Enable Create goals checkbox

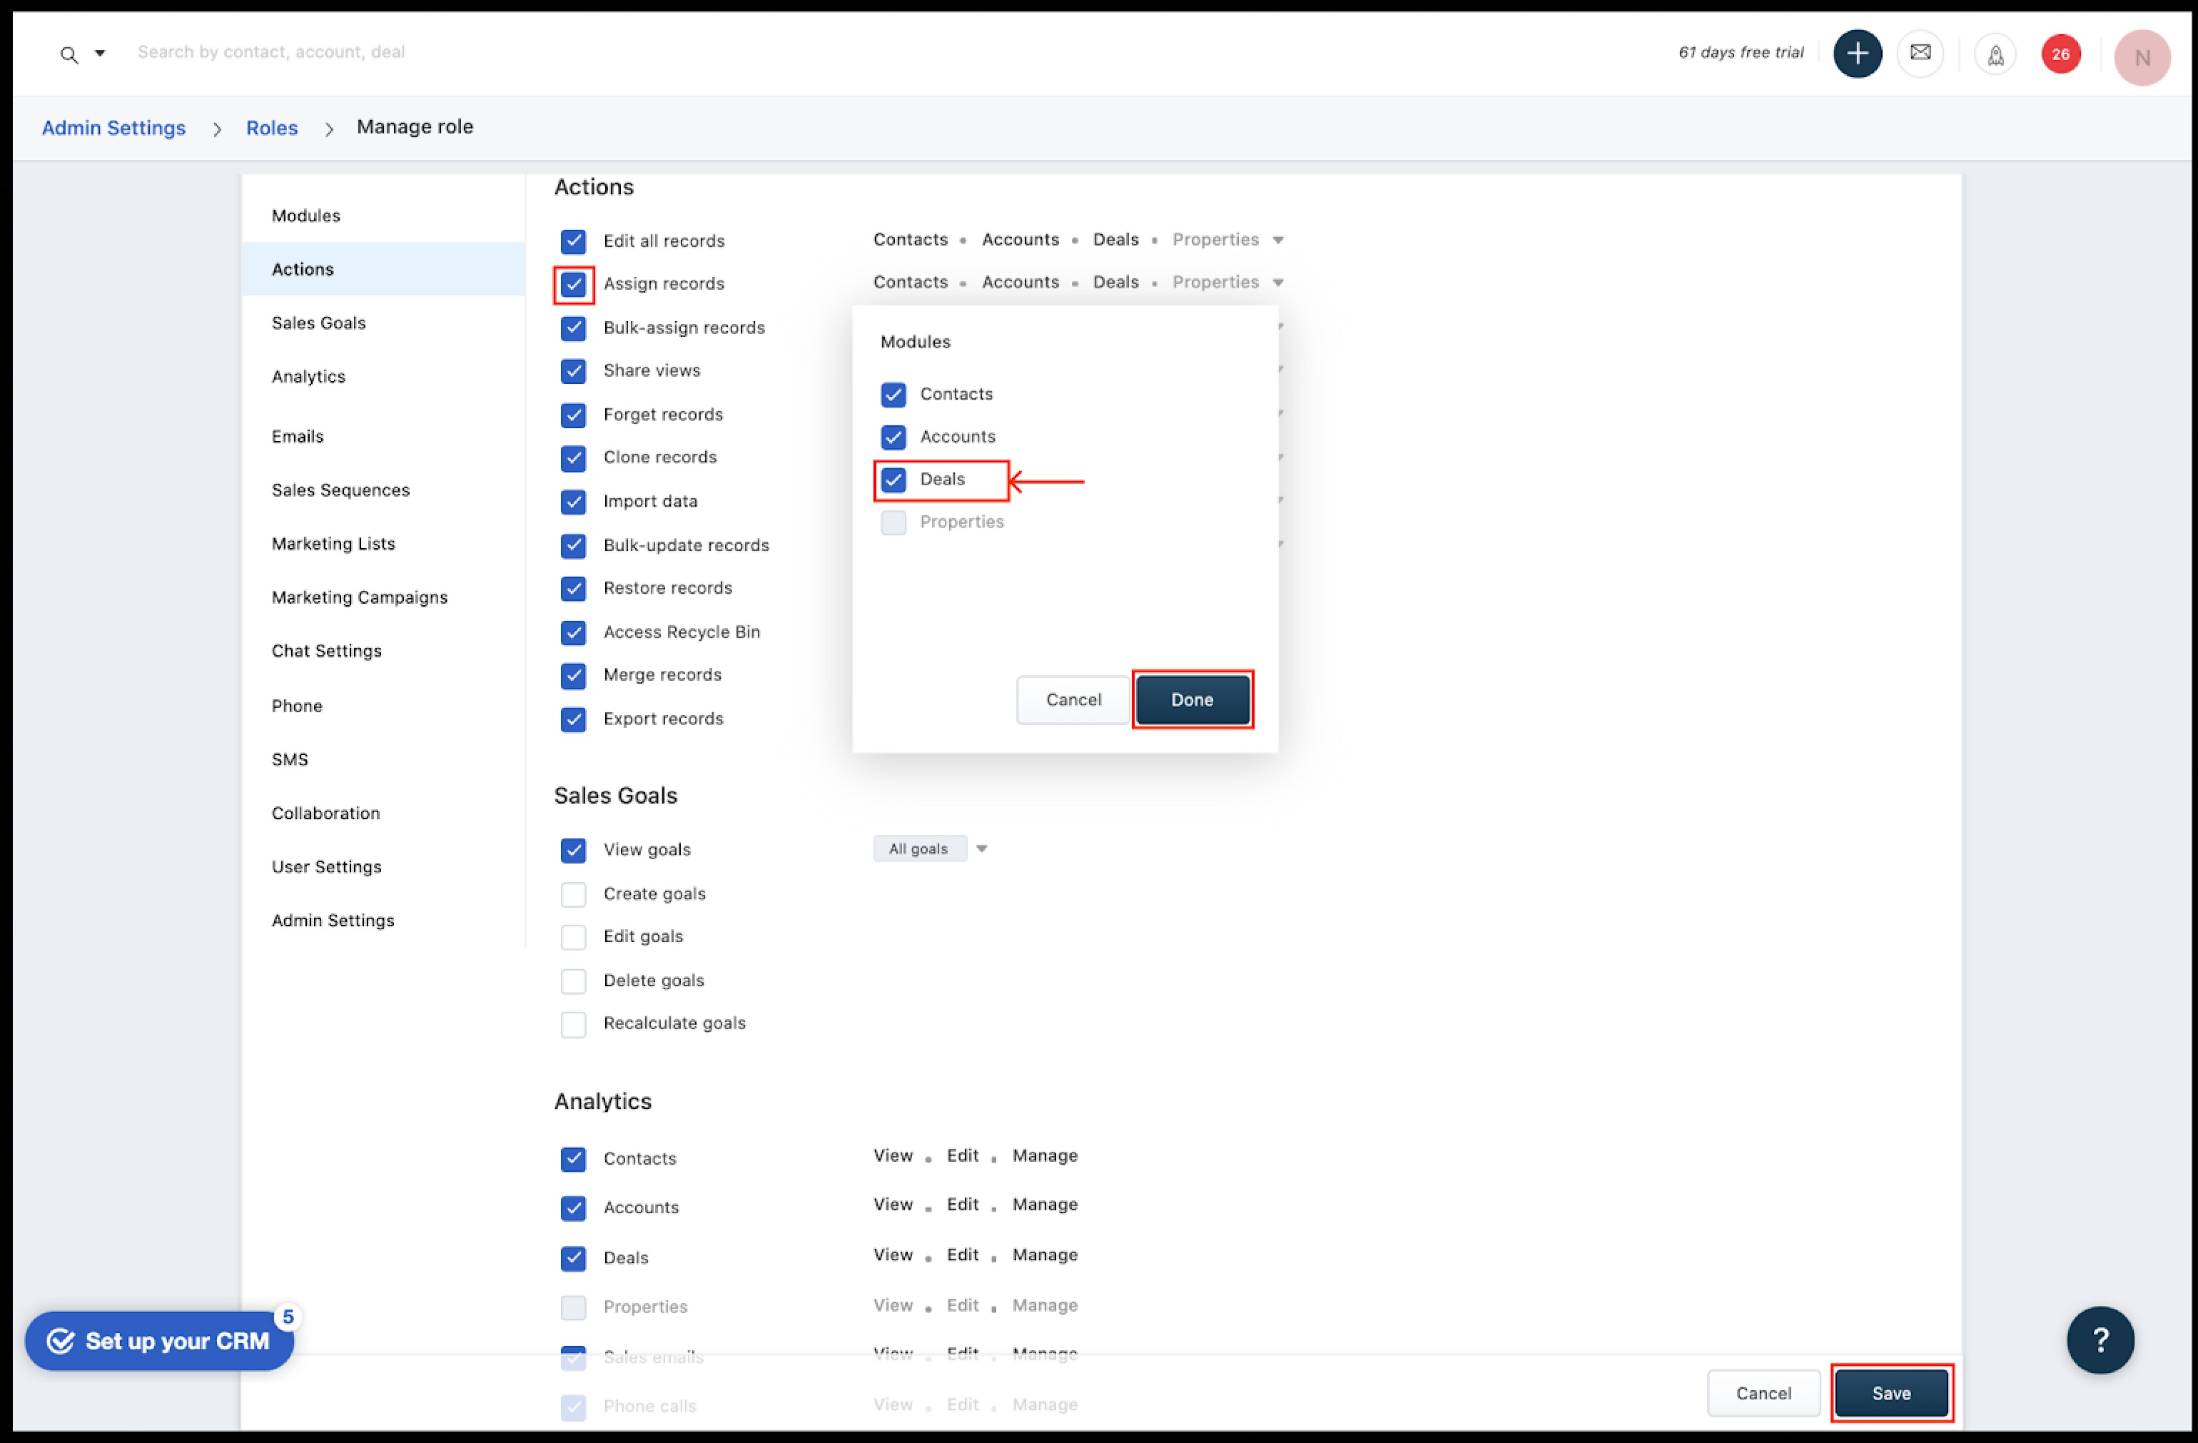coord(572,894)
